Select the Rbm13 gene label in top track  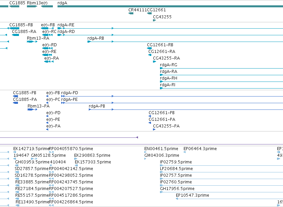(34, 3)
